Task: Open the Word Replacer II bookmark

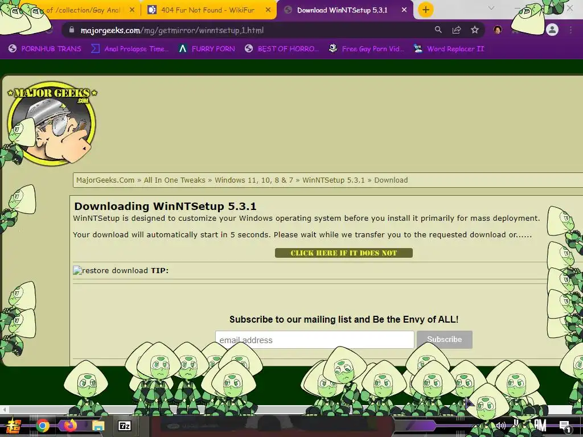Action: click(449, 49)
